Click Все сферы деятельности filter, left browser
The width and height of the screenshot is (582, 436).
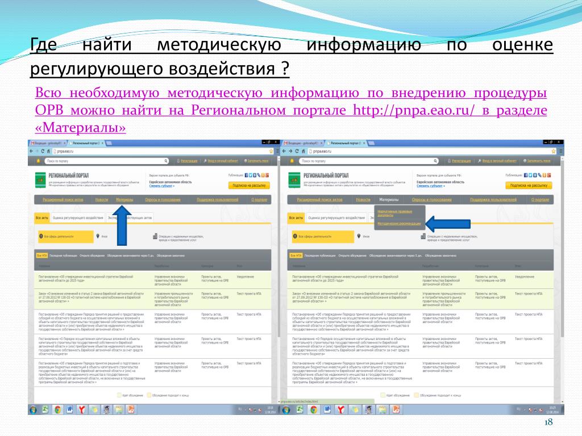pyautogui.click(x=65, y=236)
